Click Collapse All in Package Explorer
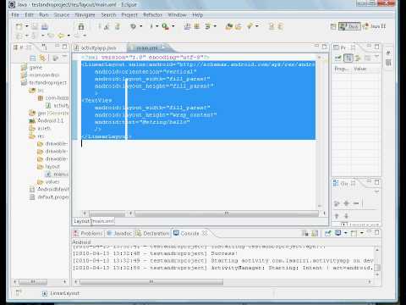Viewport: 406px width, 305px height. point(33,58)
